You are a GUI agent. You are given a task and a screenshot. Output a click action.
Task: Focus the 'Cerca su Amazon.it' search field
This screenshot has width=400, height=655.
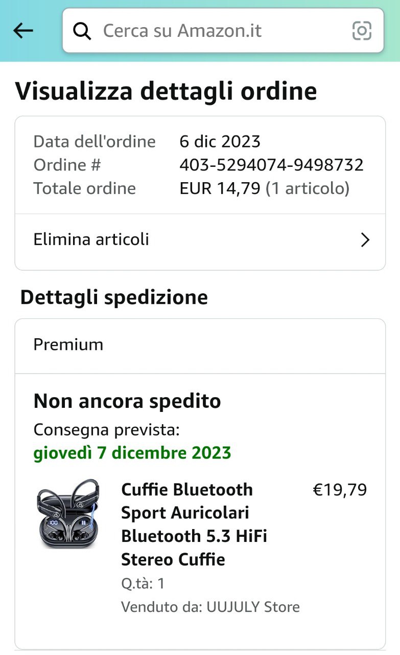(223, 31)
